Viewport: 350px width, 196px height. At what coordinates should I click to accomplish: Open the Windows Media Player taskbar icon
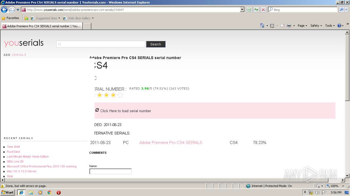click(x=40, y=192)
